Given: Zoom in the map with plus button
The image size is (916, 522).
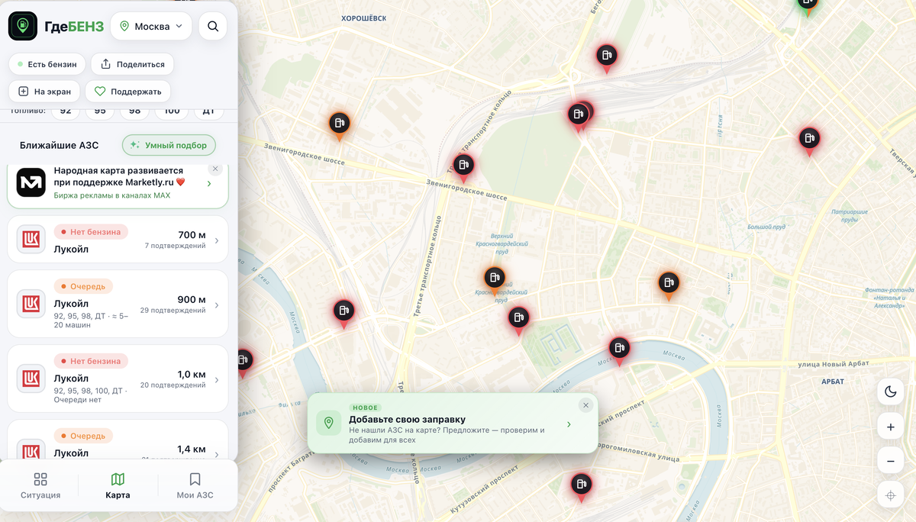Looking at the screenshot, I should tap(890, 427).
